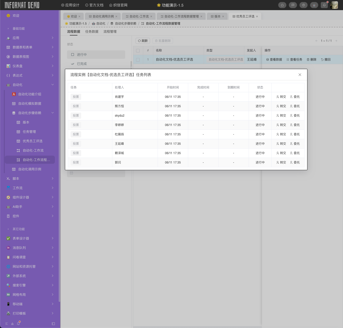Image resolution: width=343 pixels, height=328 pixels.
Task: Expand the 工作流 sidebar menu
Action: (30, 188)
